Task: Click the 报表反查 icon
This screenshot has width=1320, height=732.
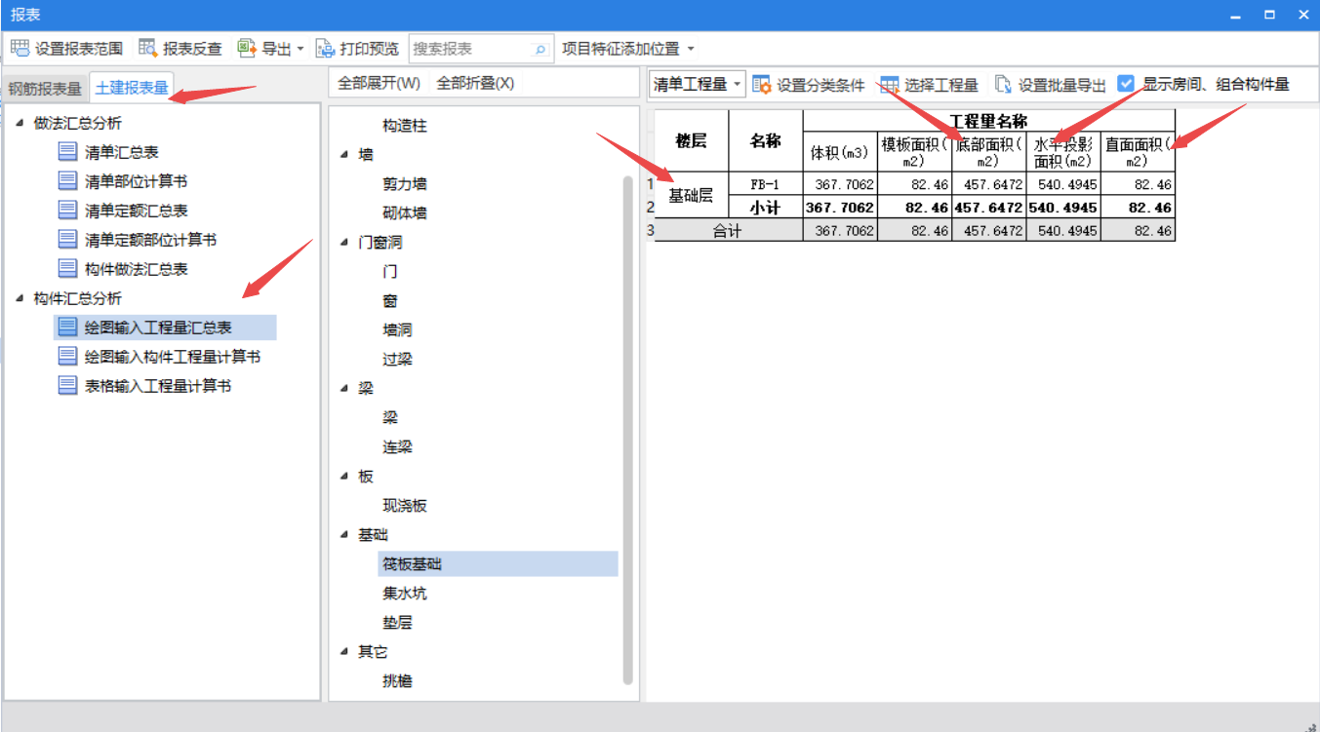Action: [x=148, y=48]
